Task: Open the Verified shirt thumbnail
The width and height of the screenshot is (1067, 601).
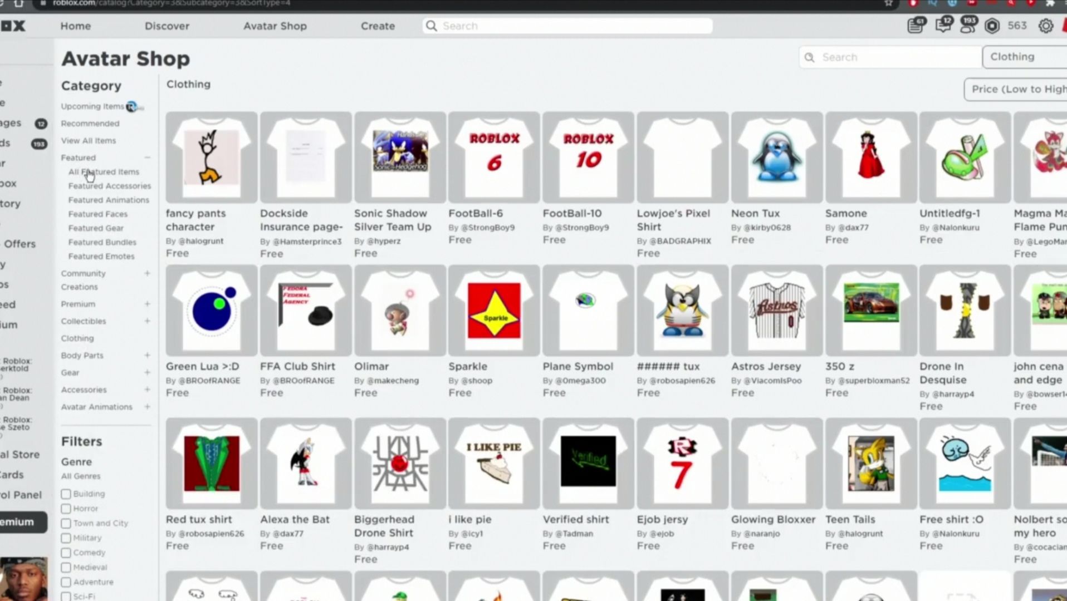Action: pyautogui.click(x=588, y=464)
